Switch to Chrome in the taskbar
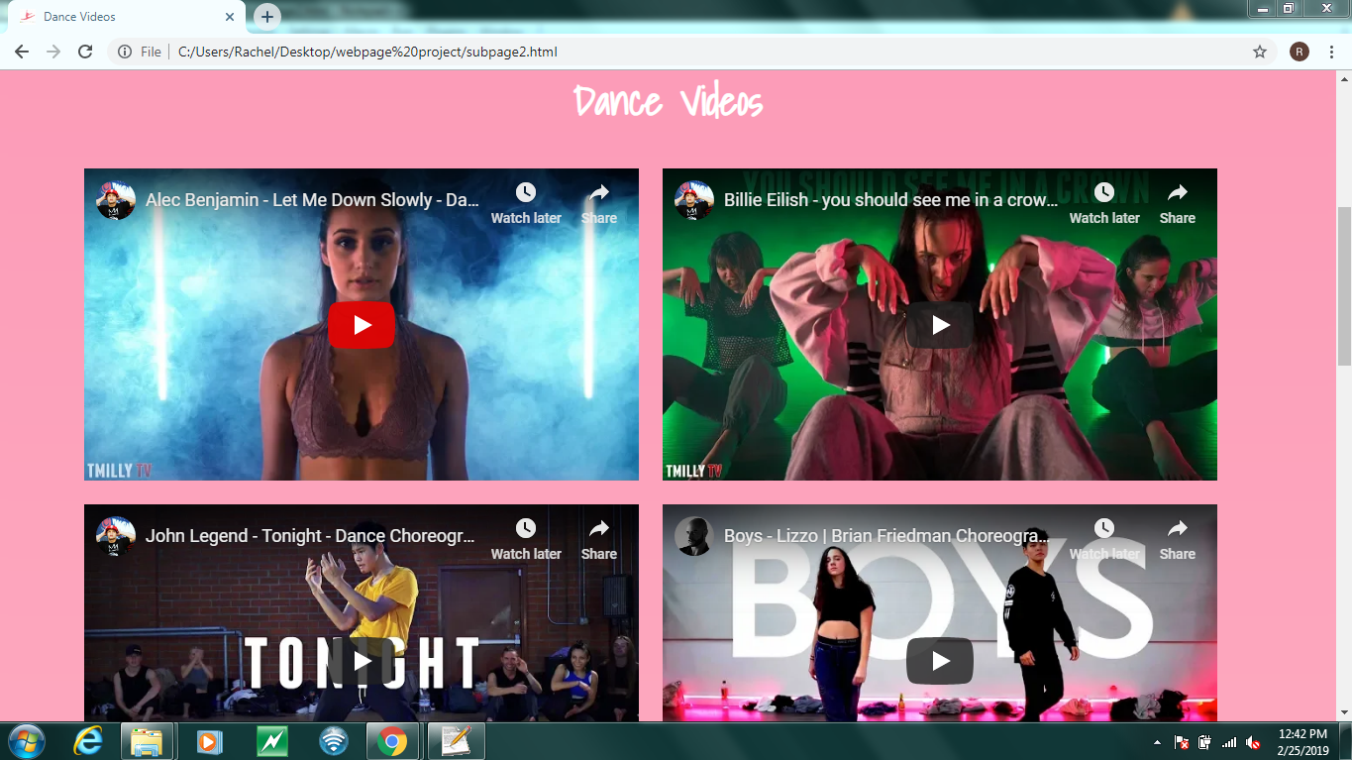Viewport: 1352px width, 760px height. point(392,741)
